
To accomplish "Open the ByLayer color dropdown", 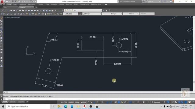I will pos(92,14).
